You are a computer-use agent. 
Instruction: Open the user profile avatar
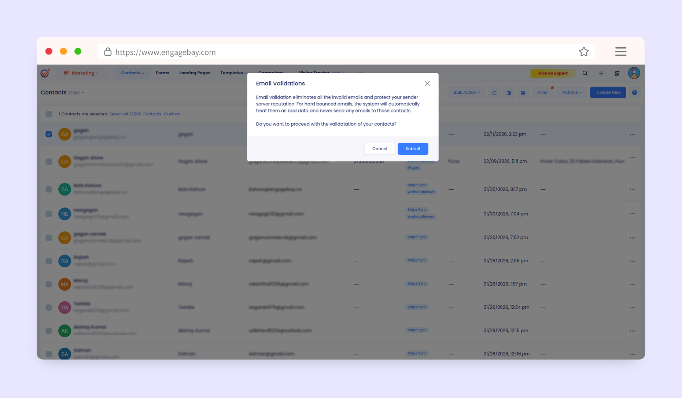(634, 73)
